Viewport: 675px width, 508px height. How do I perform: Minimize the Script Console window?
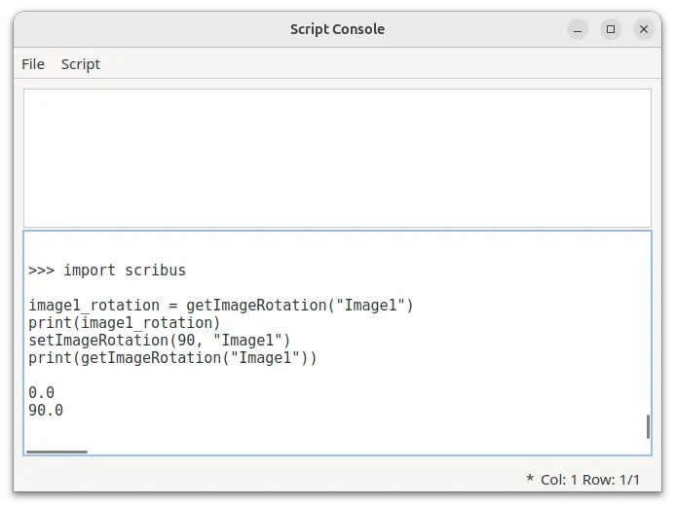point(578,29)
